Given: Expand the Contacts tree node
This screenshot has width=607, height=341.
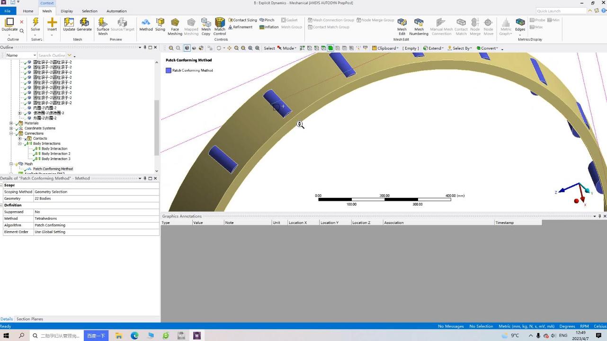Looking at the screenshot, I should [20, 139].
